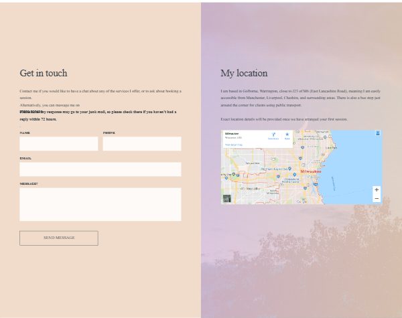This screenshot has width=402, height=318.
Task: Click the Milwaukee place title in the map card
Action: pos(231,133)
